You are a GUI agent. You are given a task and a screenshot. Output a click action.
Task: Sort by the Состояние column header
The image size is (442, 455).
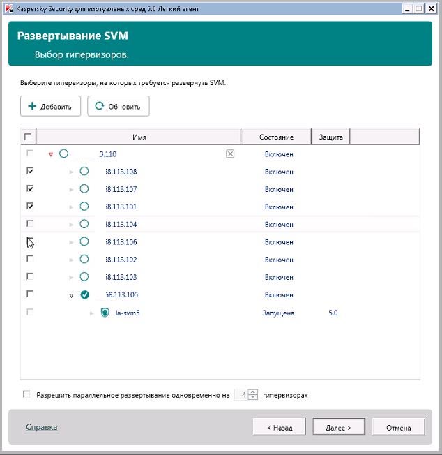(276, 137)
